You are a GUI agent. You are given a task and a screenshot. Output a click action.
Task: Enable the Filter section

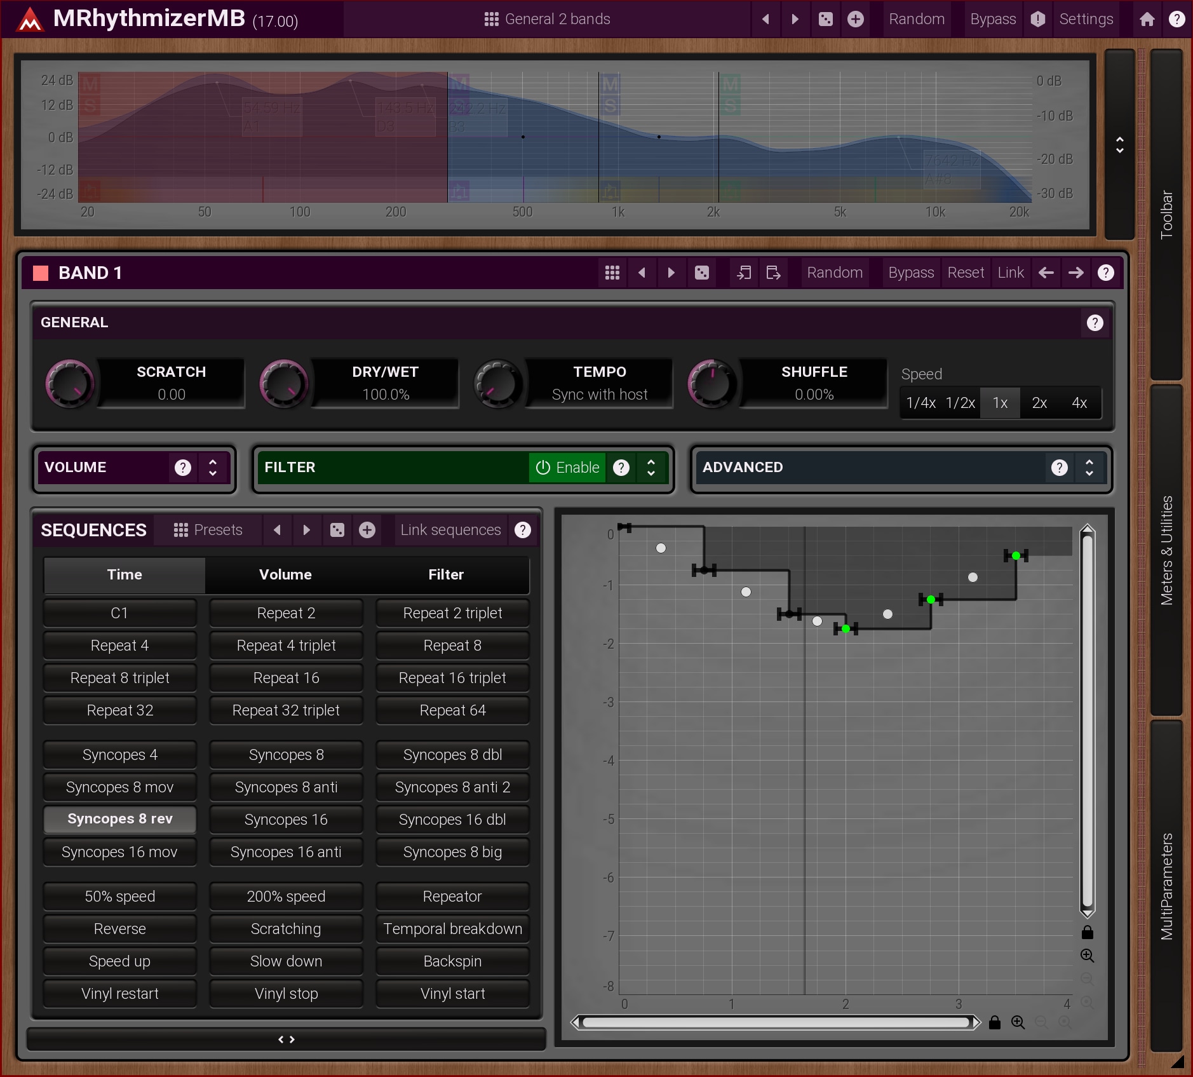(x=567, y=468)
